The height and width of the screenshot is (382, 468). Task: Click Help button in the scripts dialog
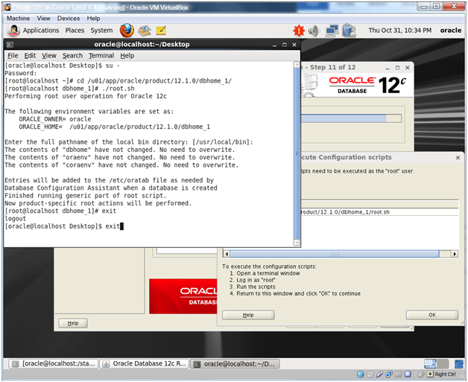[x=248, y=315]
